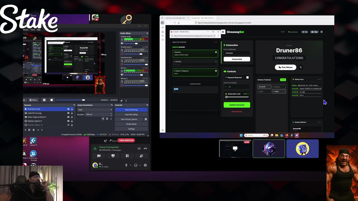Open new browser tab with plus

(x=218, y=18)
